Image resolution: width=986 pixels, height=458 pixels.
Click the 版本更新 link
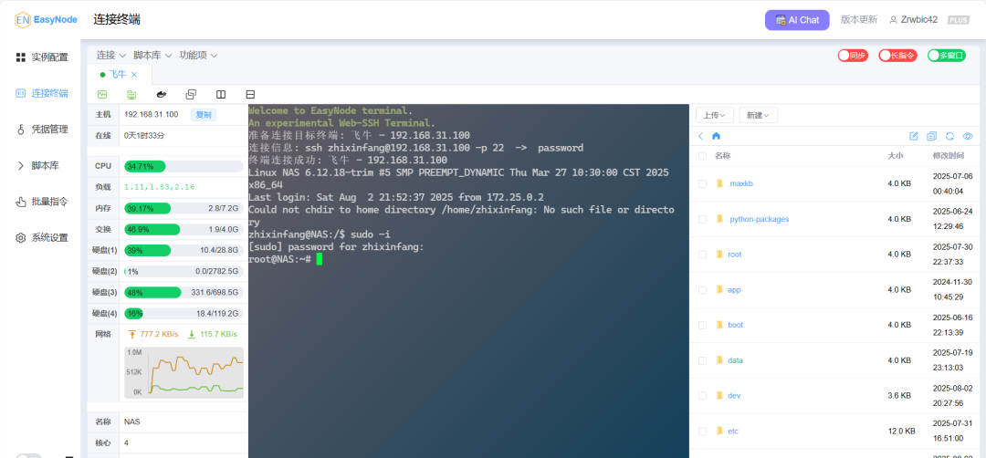[x=858, y=19]
